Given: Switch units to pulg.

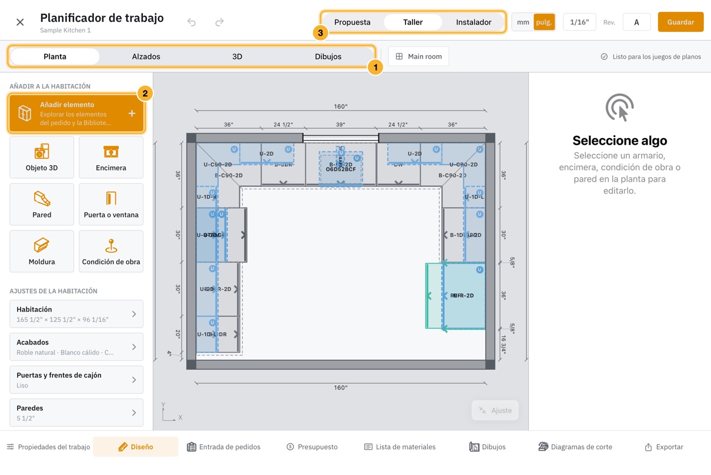Looking at the screenshot, I should click(544, 22).
